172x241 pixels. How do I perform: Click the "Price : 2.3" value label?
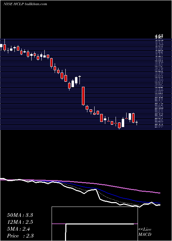pyautogui.click(x=20, y=236)
